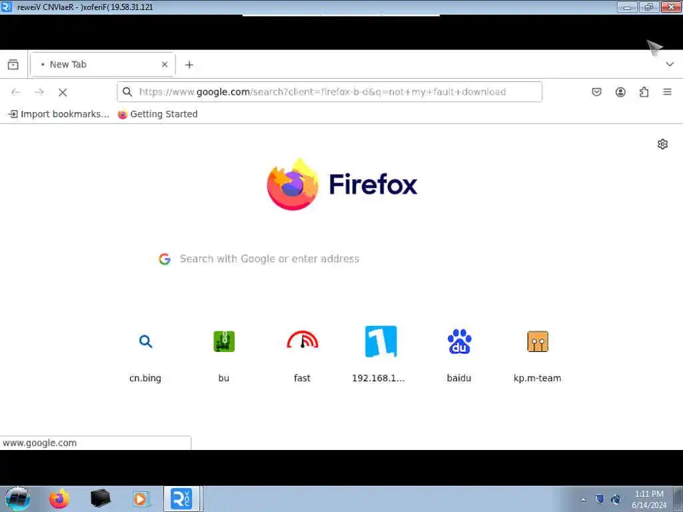This screenshot has width=683, height=512.
Task: Close the New Tab tab
Action: coord(165,65)
